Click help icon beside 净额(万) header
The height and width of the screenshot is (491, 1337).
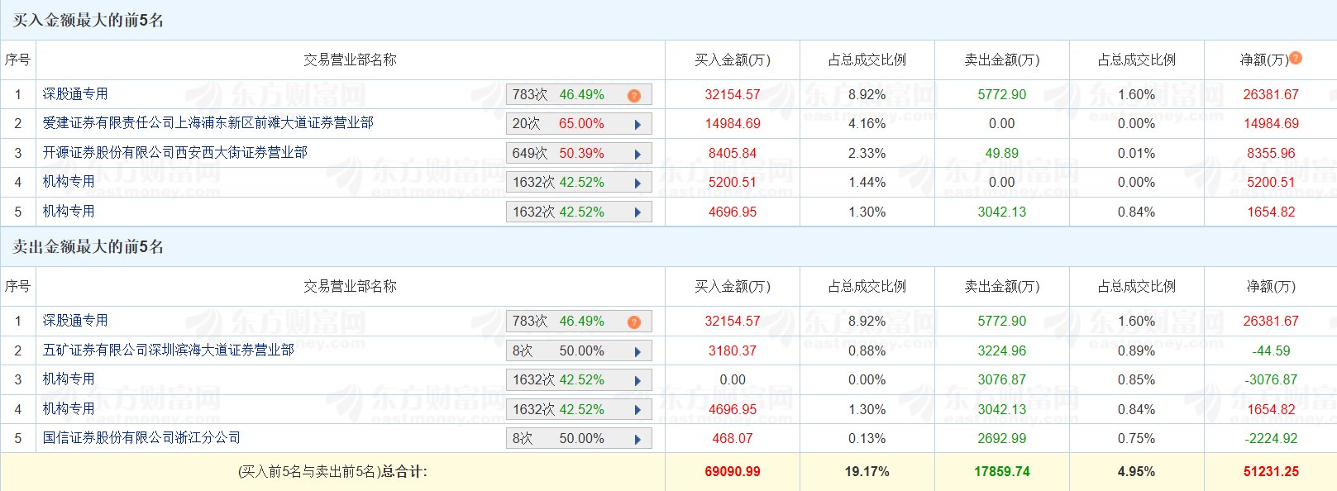pyautogui.click(x=1296, y=58)
